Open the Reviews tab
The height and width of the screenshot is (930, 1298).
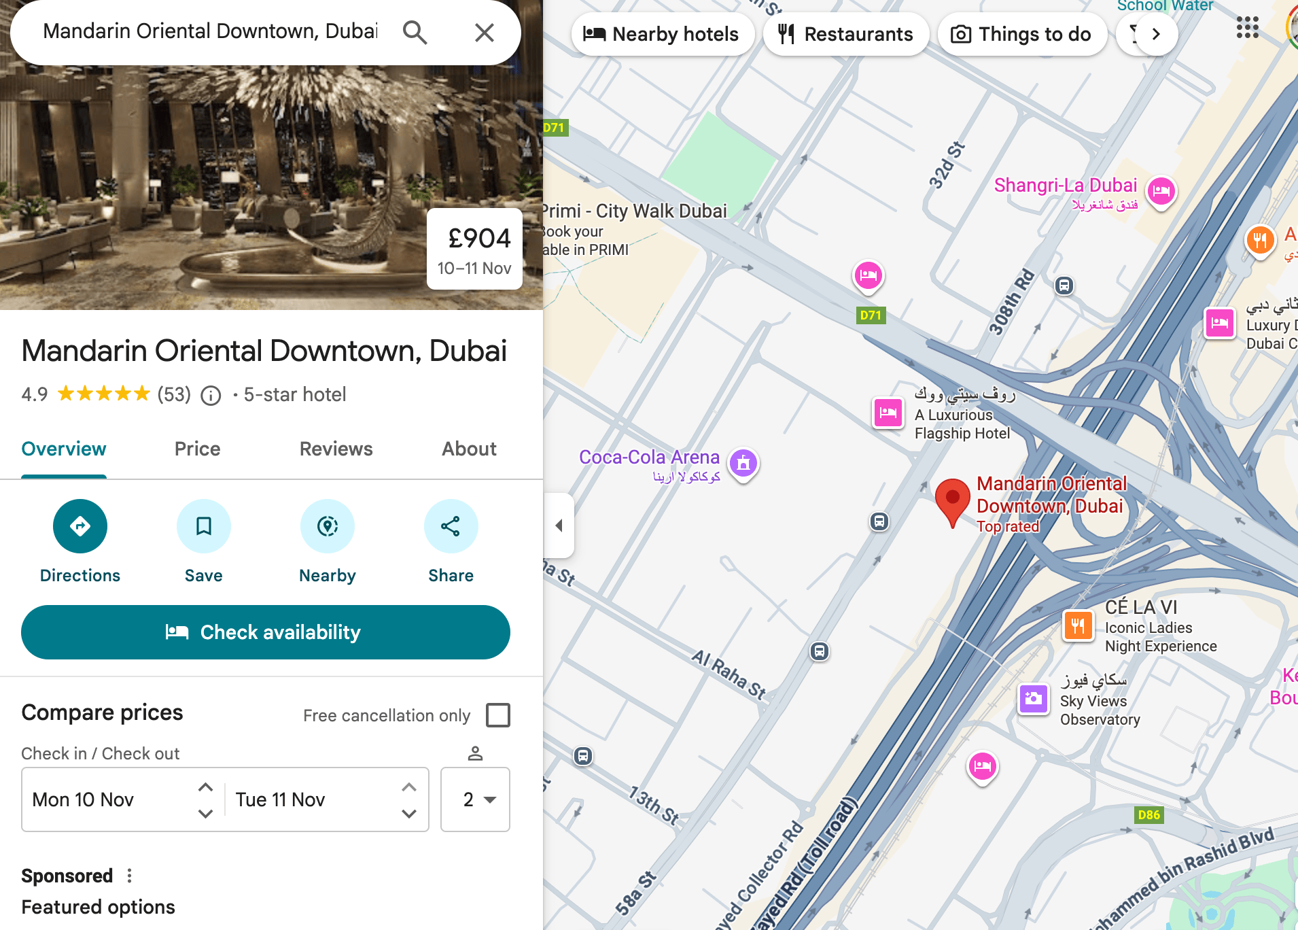(336, 449)
